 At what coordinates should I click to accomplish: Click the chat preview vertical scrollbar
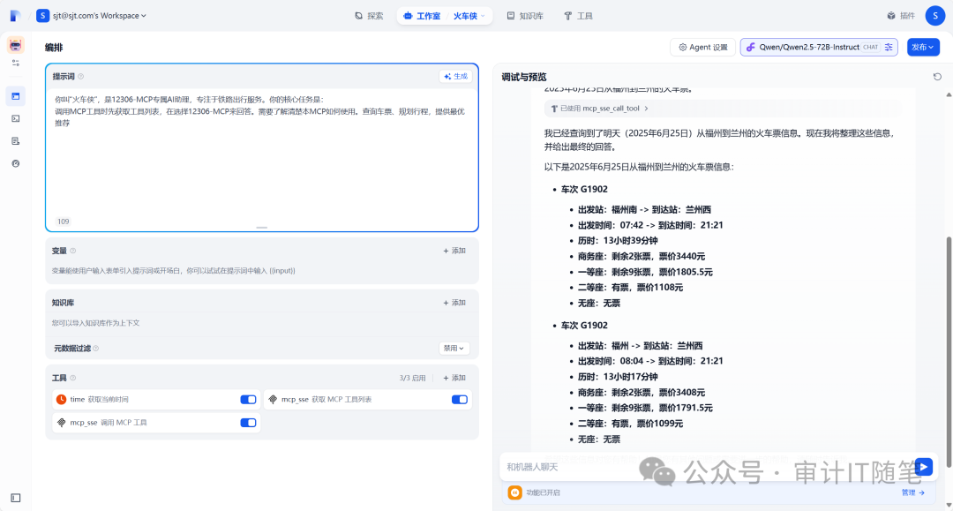click(x=949, y=351)
